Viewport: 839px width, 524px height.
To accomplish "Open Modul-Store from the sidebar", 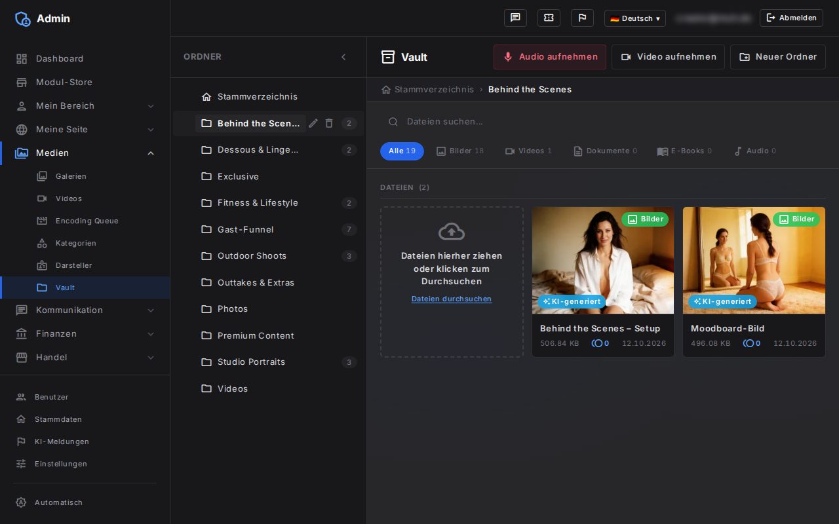I will [85, 82].
